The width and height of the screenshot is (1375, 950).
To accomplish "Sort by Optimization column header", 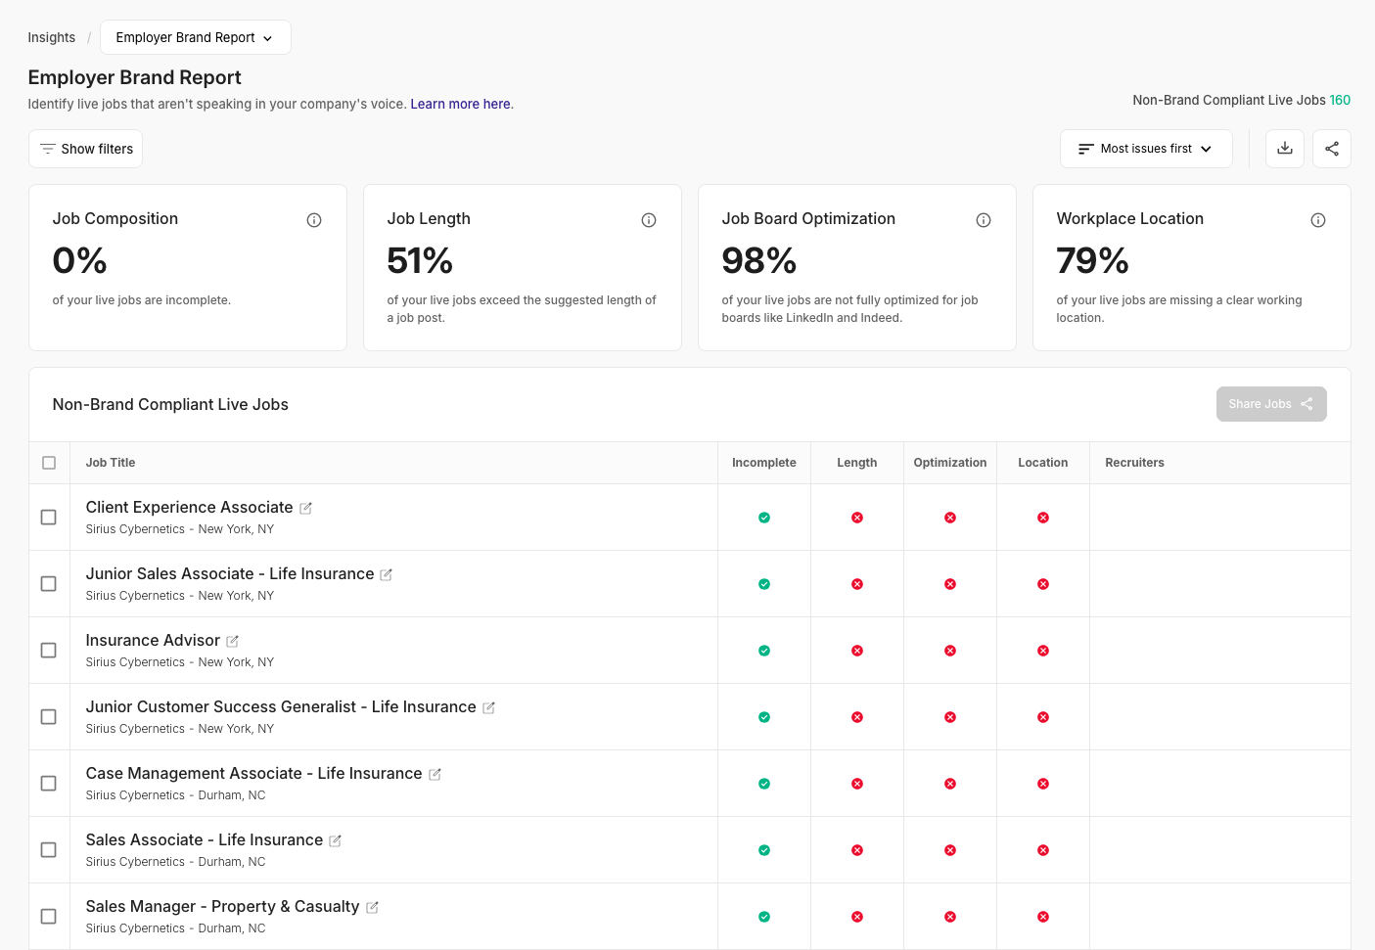I will click(949, 463).
